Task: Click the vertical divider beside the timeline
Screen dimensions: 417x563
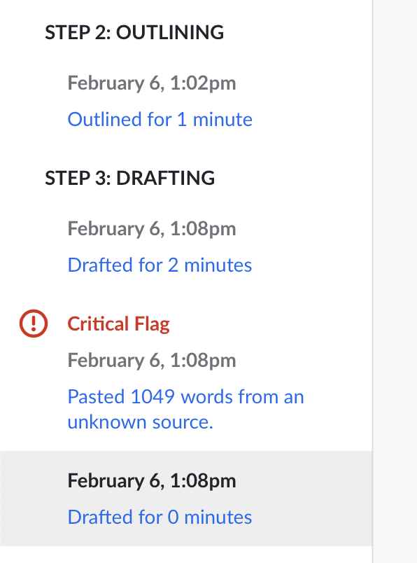Action: [372, 281]
